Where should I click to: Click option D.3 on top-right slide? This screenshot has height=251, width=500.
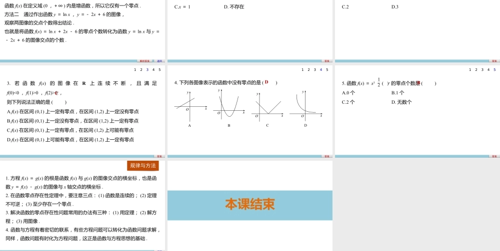395,6
